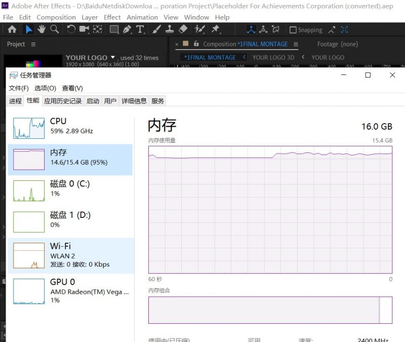
Task: Select the YOUR LOGO 3D breadcrumb
Action: [273, 57]
